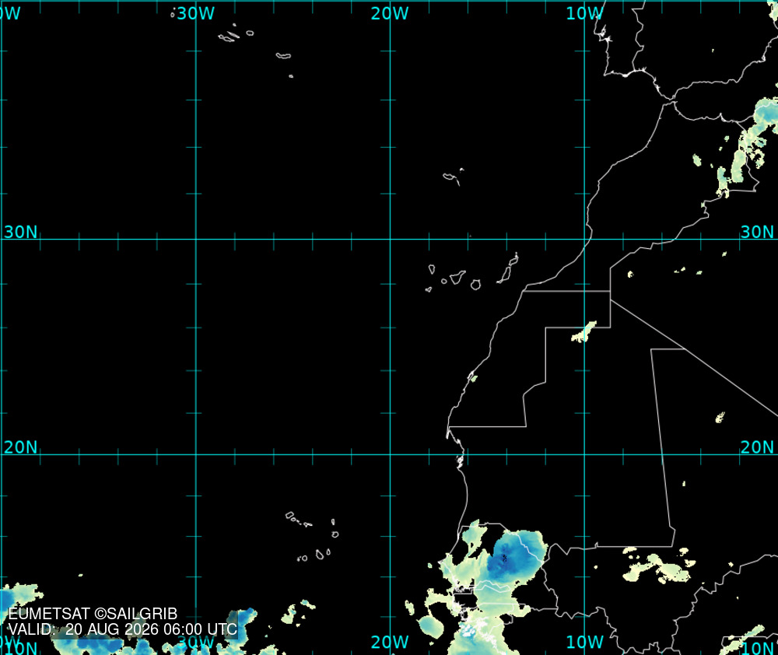This screenshot has height=655, width=778.
Task: Click the Madeira island outline
Action: click(453, 177)
